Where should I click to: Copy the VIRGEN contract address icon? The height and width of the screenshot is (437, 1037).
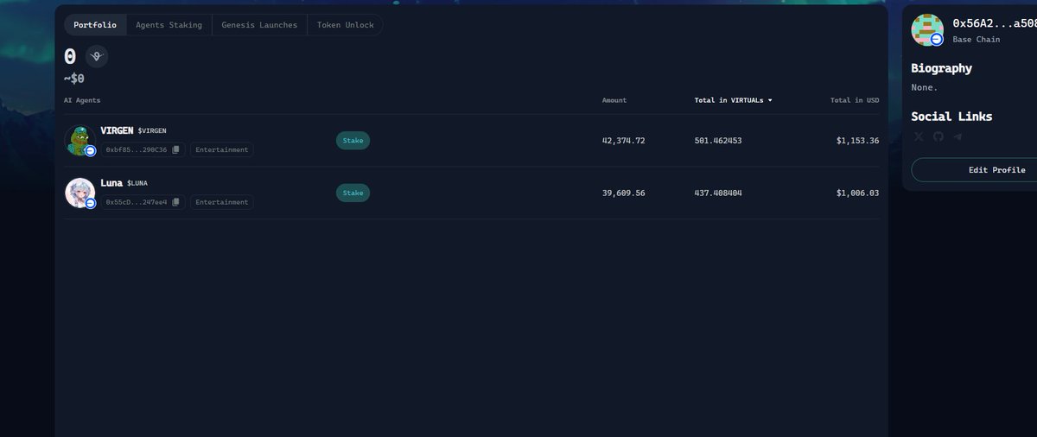click(x=175, y=150)
